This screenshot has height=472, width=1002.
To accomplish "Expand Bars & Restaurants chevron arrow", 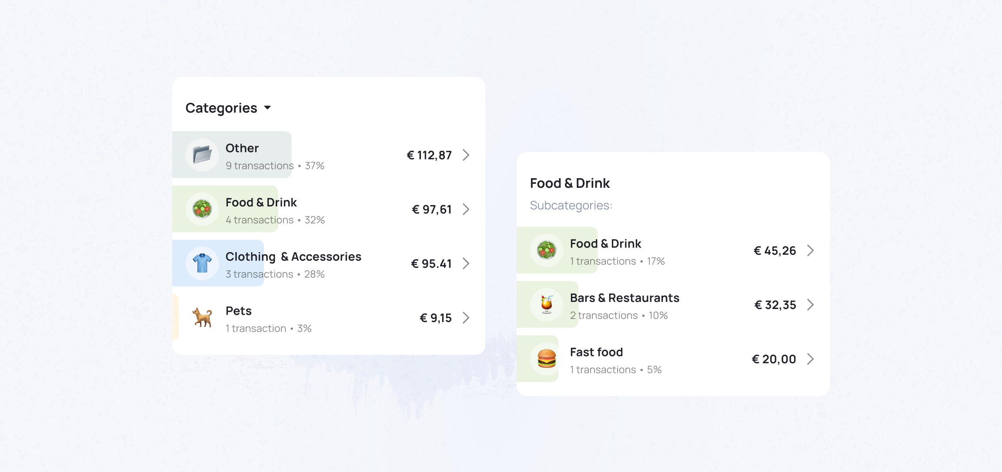I will pyautogui.click(x=810, y=305).
